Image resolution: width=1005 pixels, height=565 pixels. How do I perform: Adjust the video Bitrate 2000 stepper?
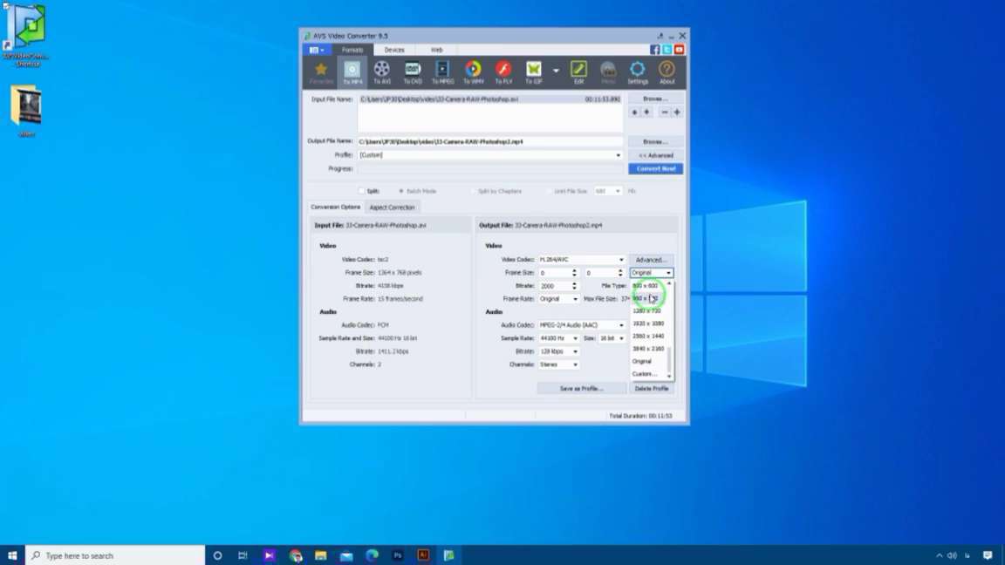click(x=574, y=286)
